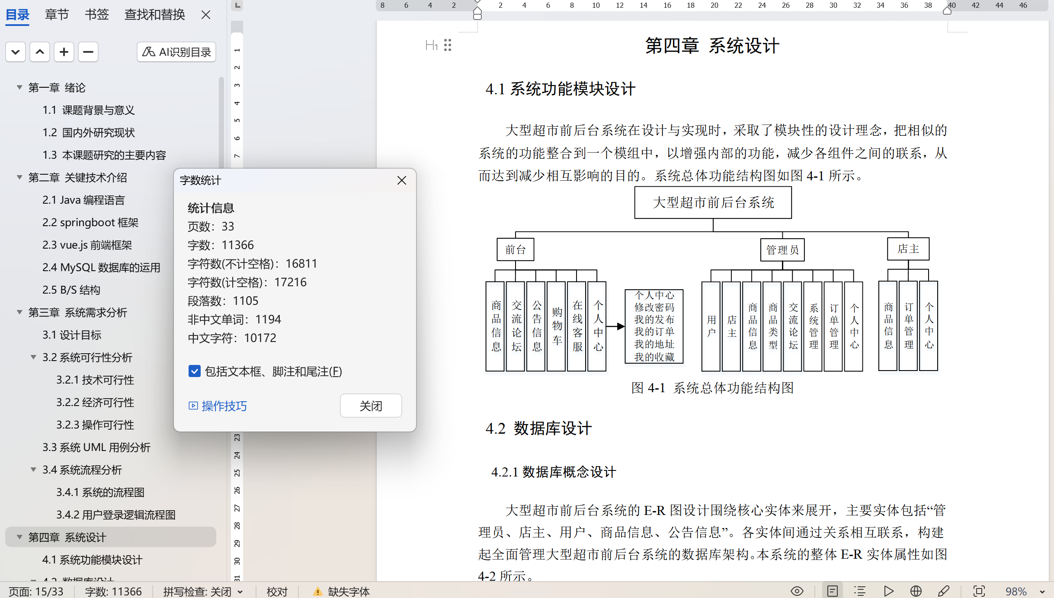
Task: Click the fit-page focus icon near zoom
Action: click(979, 591)
